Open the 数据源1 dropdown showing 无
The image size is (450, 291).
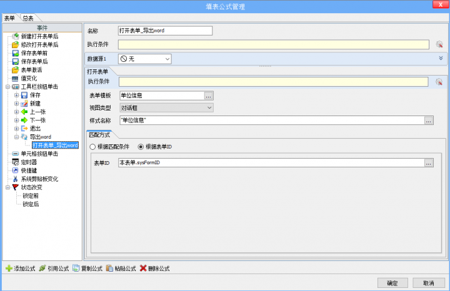tap(144, 59)
